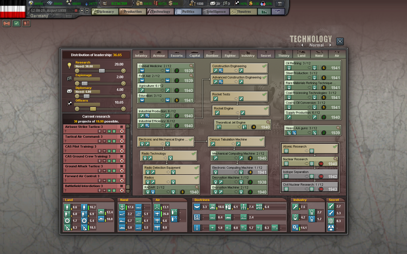Switch to the Infantry technology tab
407x254 pixels.
(x=141, y=54)
